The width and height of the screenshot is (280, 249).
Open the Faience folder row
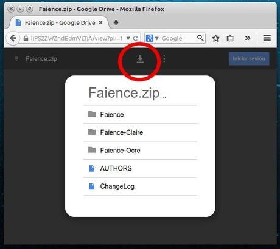(140, 115)
